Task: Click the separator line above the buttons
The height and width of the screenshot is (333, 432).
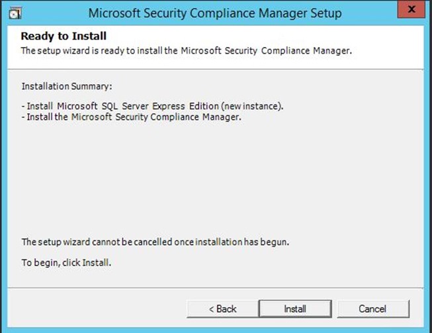Action: [x=216, y=288]
